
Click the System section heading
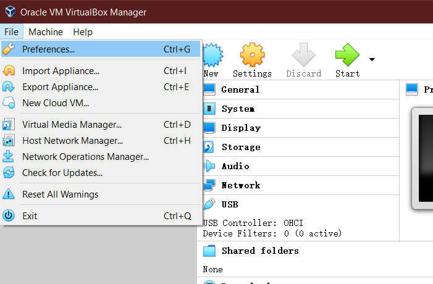tap(238, 109)
